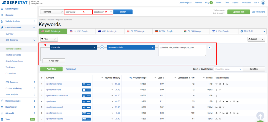Screen dimensions: 268x122
Task: Open the google.com database dropdown
Action: tap(103, 12)
